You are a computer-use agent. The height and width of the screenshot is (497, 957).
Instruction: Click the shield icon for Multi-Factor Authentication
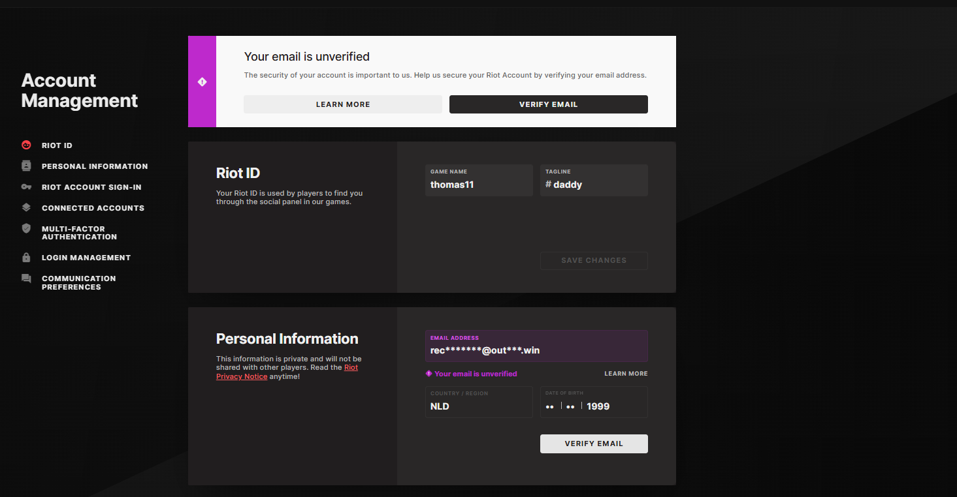(x=26, y=229)
